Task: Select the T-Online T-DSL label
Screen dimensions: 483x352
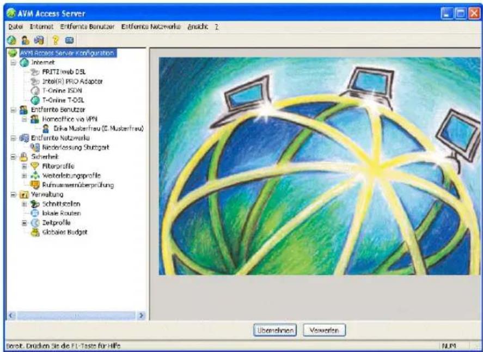Action: pyautogui.click(x=63, y=100)
